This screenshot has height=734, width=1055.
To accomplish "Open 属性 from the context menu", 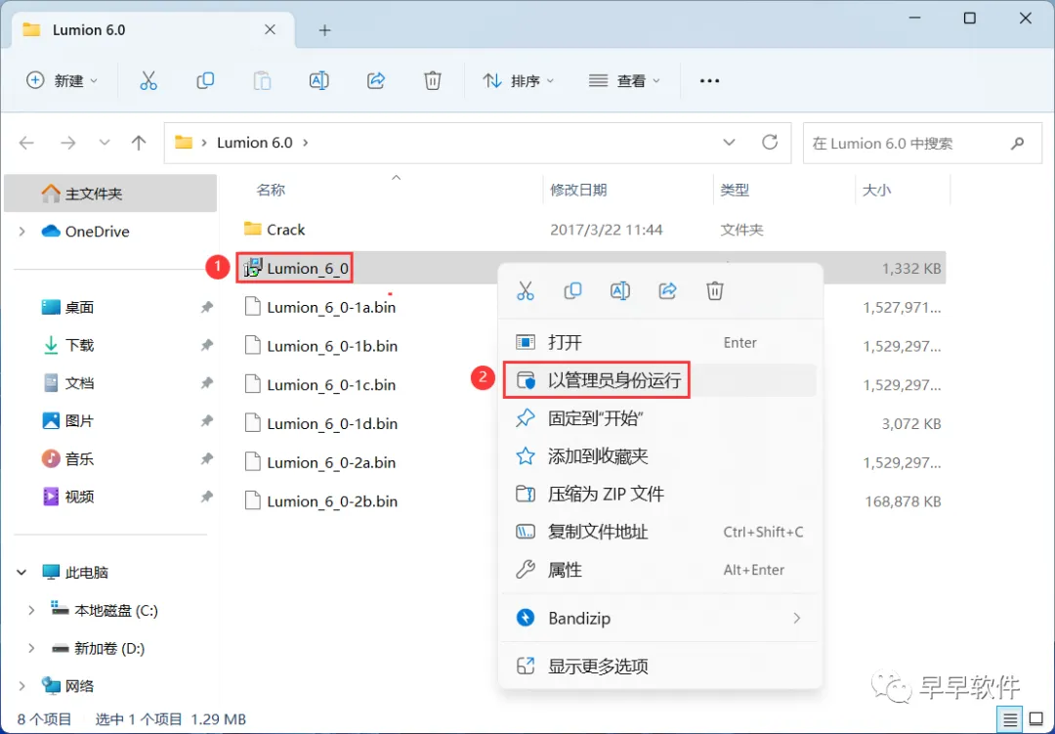I will click(660, 570).
